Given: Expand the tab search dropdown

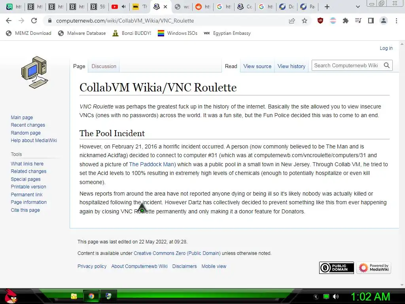Looking at the screenshot, I should point(358,7).
